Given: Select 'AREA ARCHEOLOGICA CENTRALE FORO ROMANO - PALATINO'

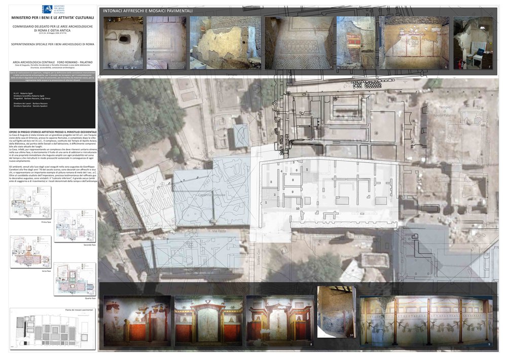Looking at the screenshot, I should [x=53, y=62].
